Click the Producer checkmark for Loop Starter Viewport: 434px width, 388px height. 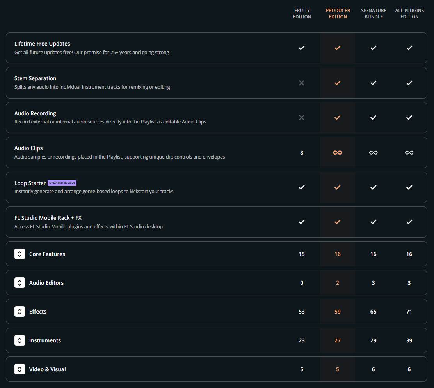coord(337,187)
